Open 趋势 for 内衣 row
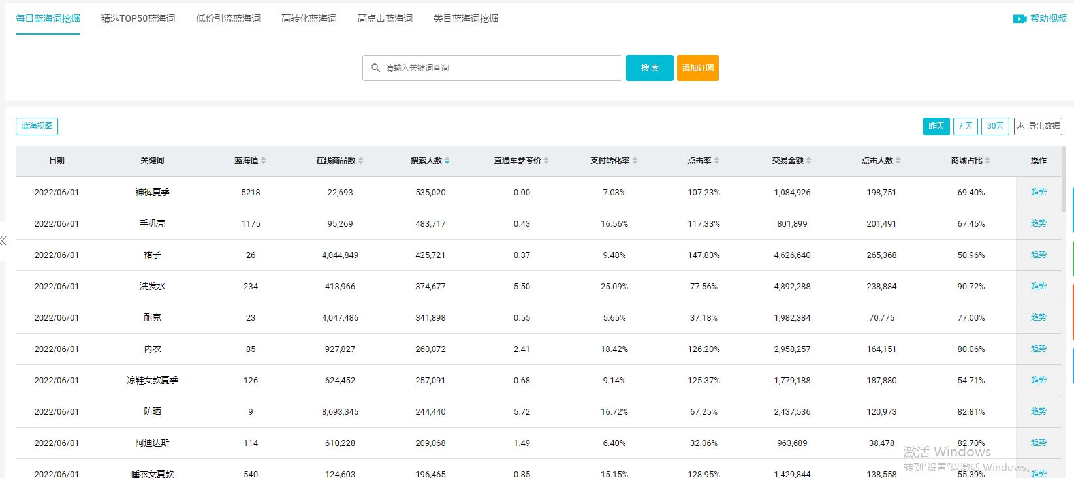 (1038, 349)
